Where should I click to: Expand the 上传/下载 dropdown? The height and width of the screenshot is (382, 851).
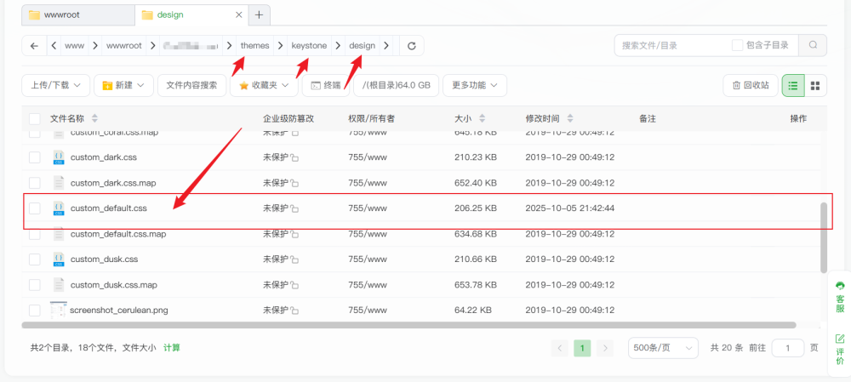[x=55, y=85]
